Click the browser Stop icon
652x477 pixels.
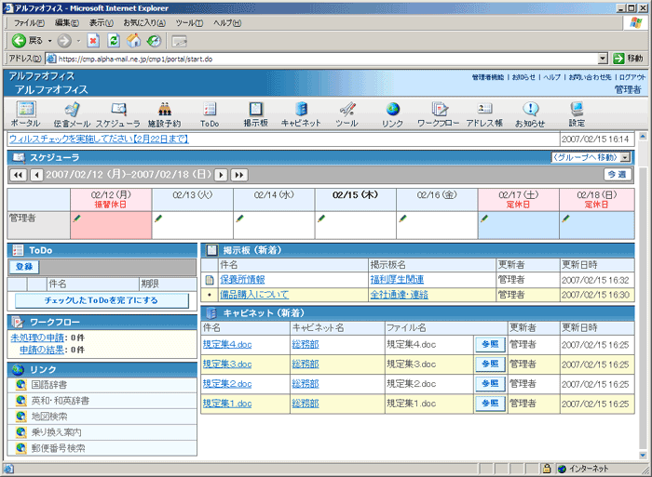click(x=93, y=41)
